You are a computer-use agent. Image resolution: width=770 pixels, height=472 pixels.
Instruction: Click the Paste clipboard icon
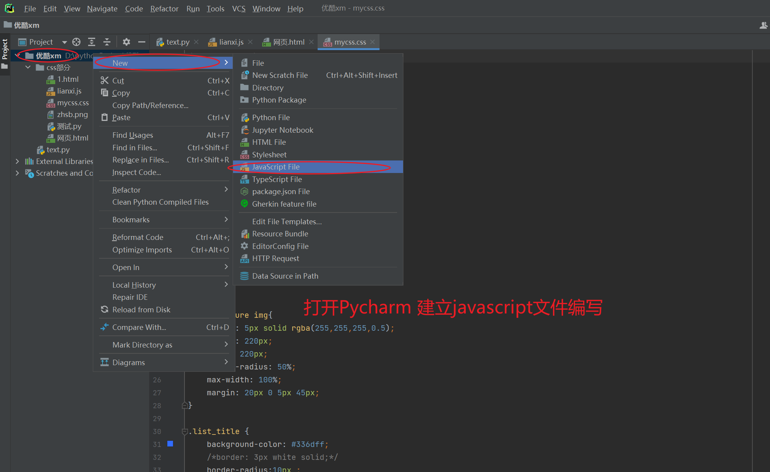tap(105, 117)
